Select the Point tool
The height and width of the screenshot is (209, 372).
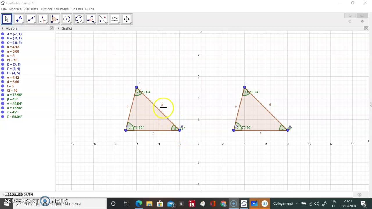tap(19, 19)
